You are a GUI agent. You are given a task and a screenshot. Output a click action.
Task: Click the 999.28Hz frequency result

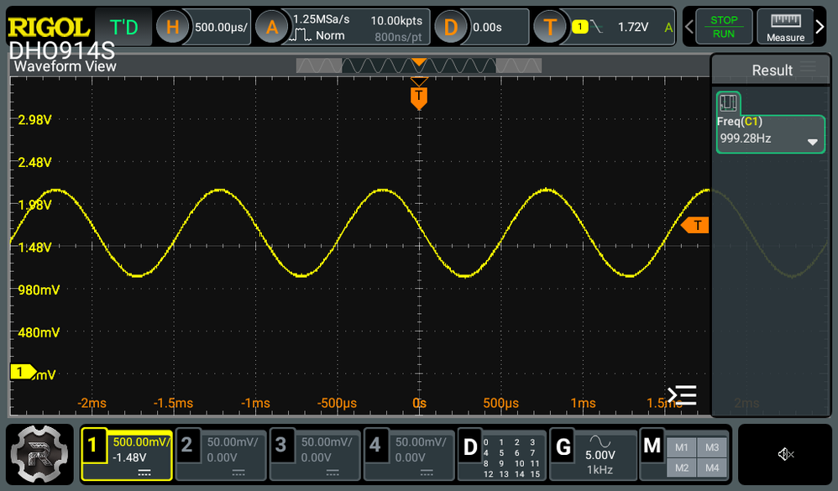pos(745,138)
